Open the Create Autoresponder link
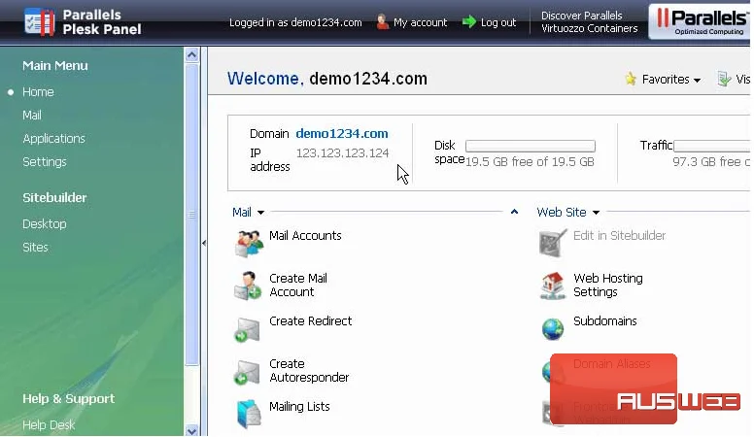The width and height of the screenshot is (754, 437). [309, 371]
